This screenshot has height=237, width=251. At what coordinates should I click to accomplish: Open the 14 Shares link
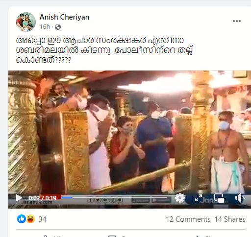pos(230,219)
